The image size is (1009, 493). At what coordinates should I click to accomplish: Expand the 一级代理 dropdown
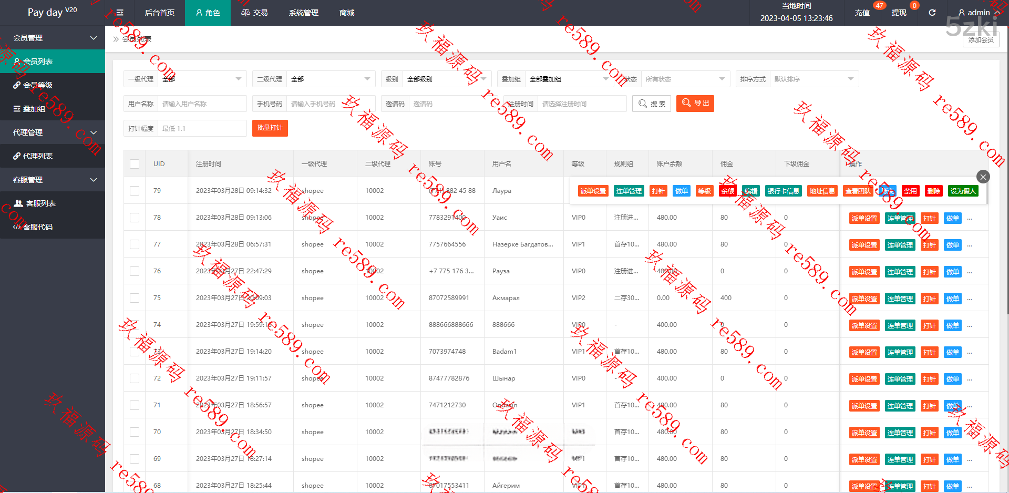202,79
